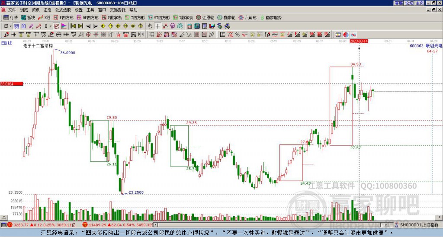Click the 3263.77 index value in status bar
This screenshot has height=237, width=443.
21,225
